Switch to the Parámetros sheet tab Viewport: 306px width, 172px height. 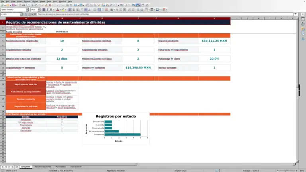pos(61,167)
